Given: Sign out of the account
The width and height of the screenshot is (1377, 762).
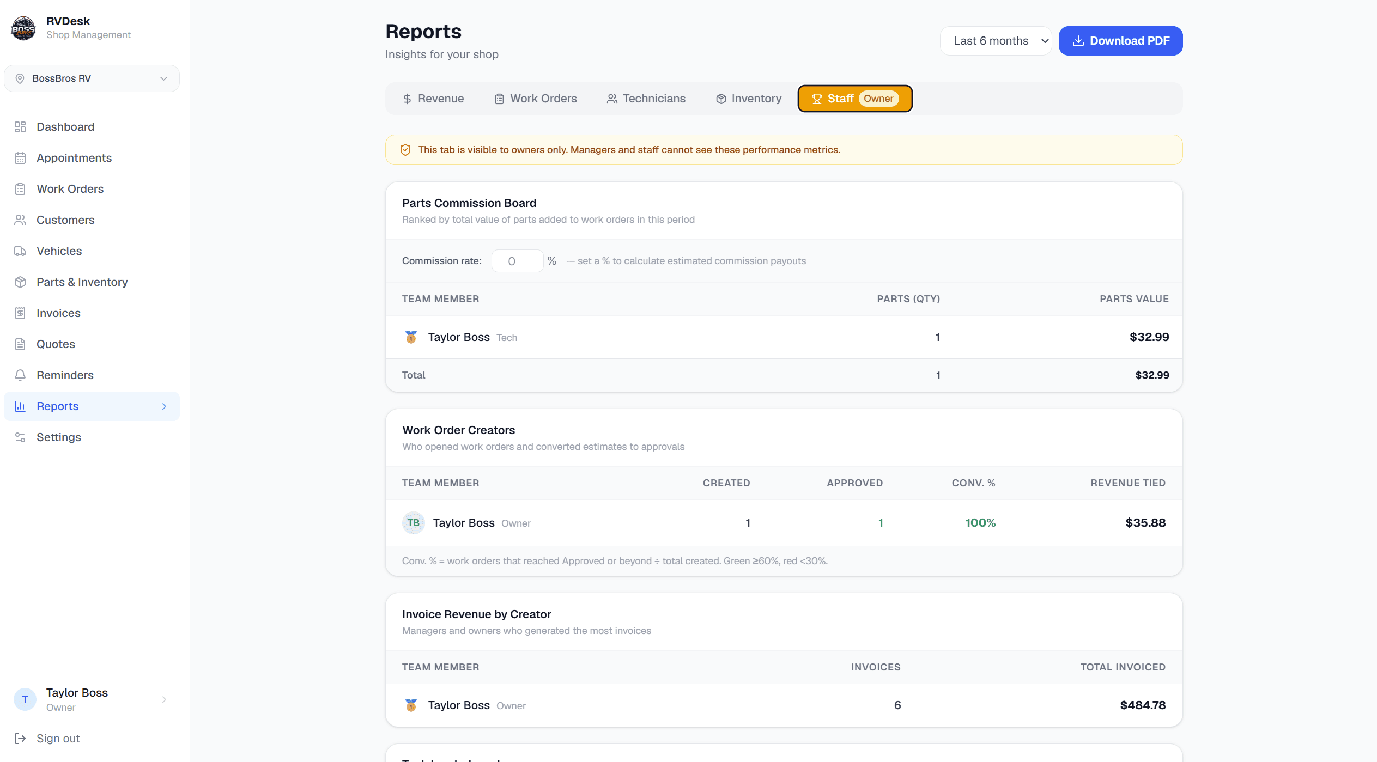Looking at the screenshot, I should tap(58, 739).
